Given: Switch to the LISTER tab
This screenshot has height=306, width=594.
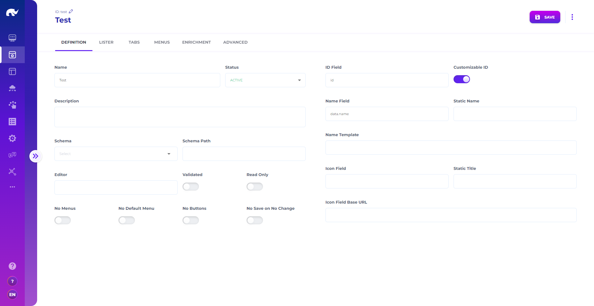Looking at the screenshot, I should (106, 42).
